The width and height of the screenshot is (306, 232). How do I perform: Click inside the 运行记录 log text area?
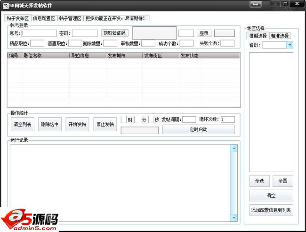(x=120, y=183)
